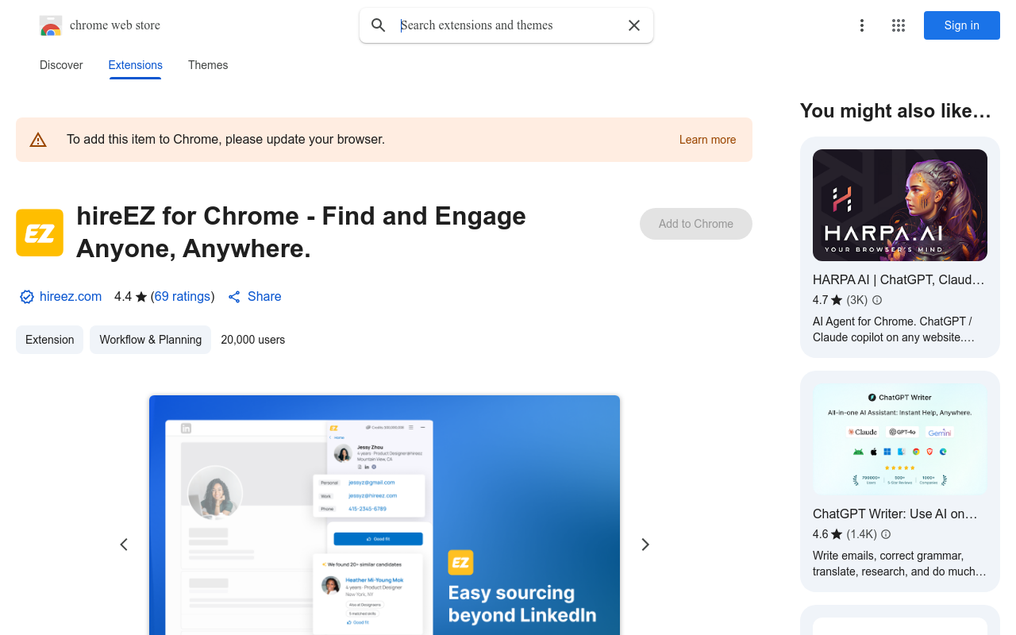Click the Sign in button
This screenshot has width=1016, height=635.
click(x=962, y=25)
